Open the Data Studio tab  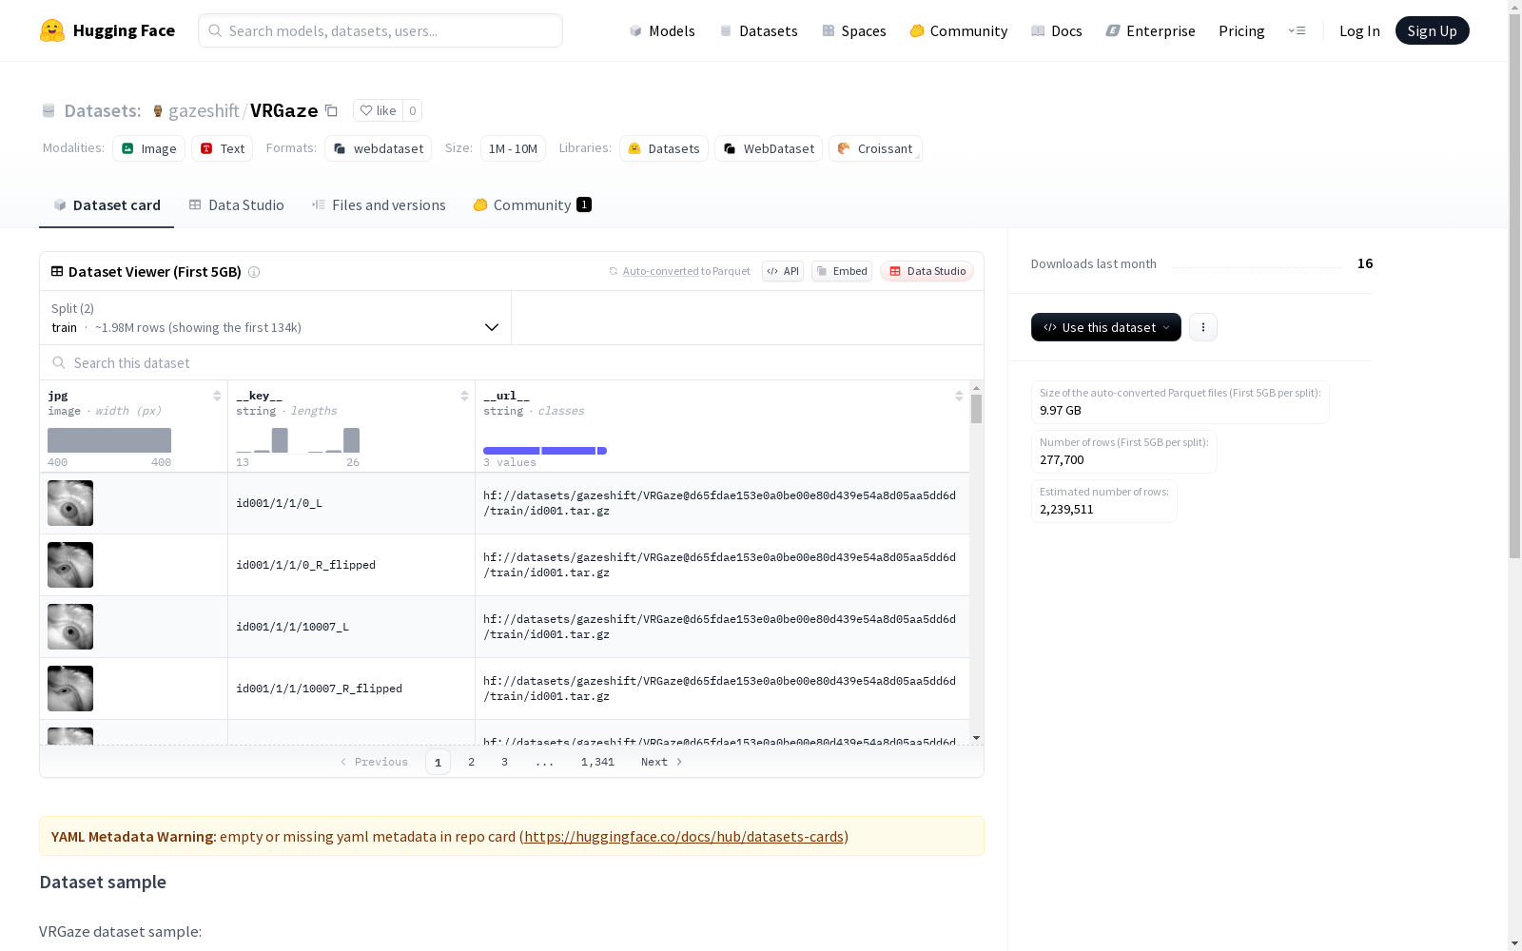tap(236, 205)
